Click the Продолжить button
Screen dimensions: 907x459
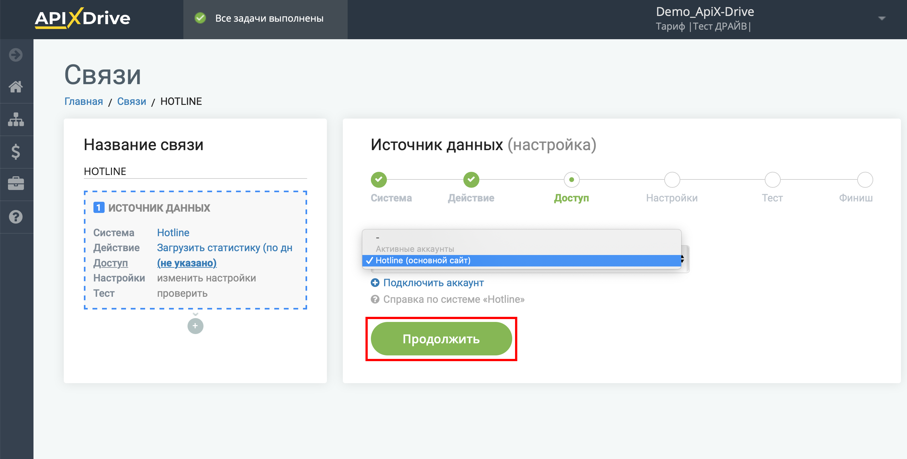click(x=441, y=339)
